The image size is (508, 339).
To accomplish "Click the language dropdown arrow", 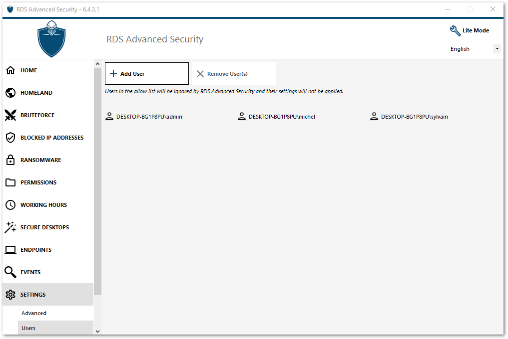I will (x=497, y=49).
